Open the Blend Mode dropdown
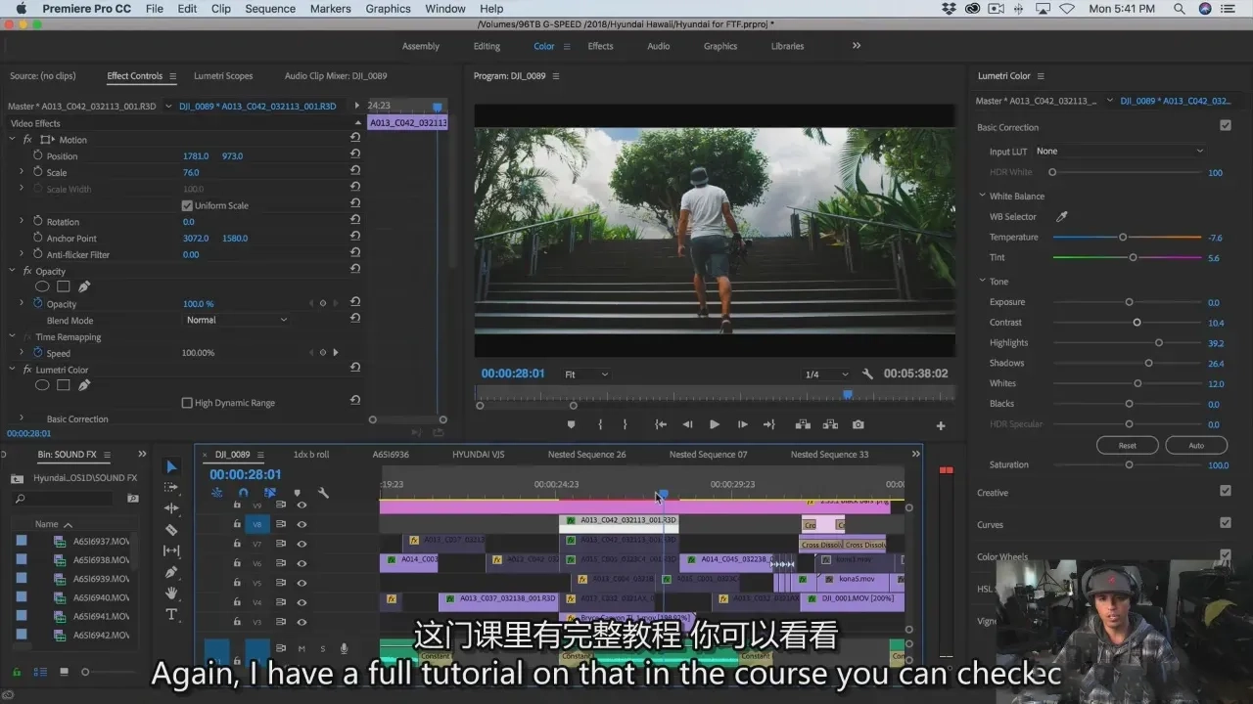Screen dimensions: 1253x704 (x=236, y=320)
